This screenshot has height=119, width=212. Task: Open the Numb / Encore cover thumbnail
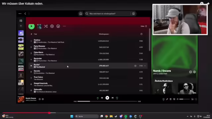click(21, 99)
